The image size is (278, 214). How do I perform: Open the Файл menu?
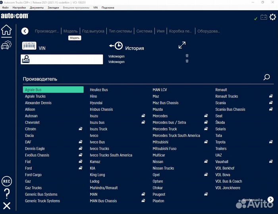[x=5, y=8]
